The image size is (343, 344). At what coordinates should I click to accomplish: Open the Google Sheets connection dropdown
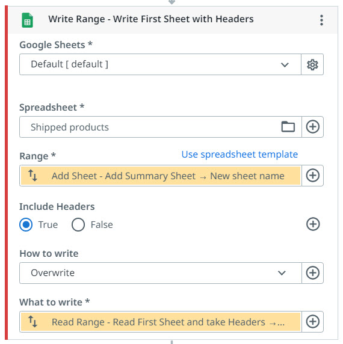[x=161, y=64]
